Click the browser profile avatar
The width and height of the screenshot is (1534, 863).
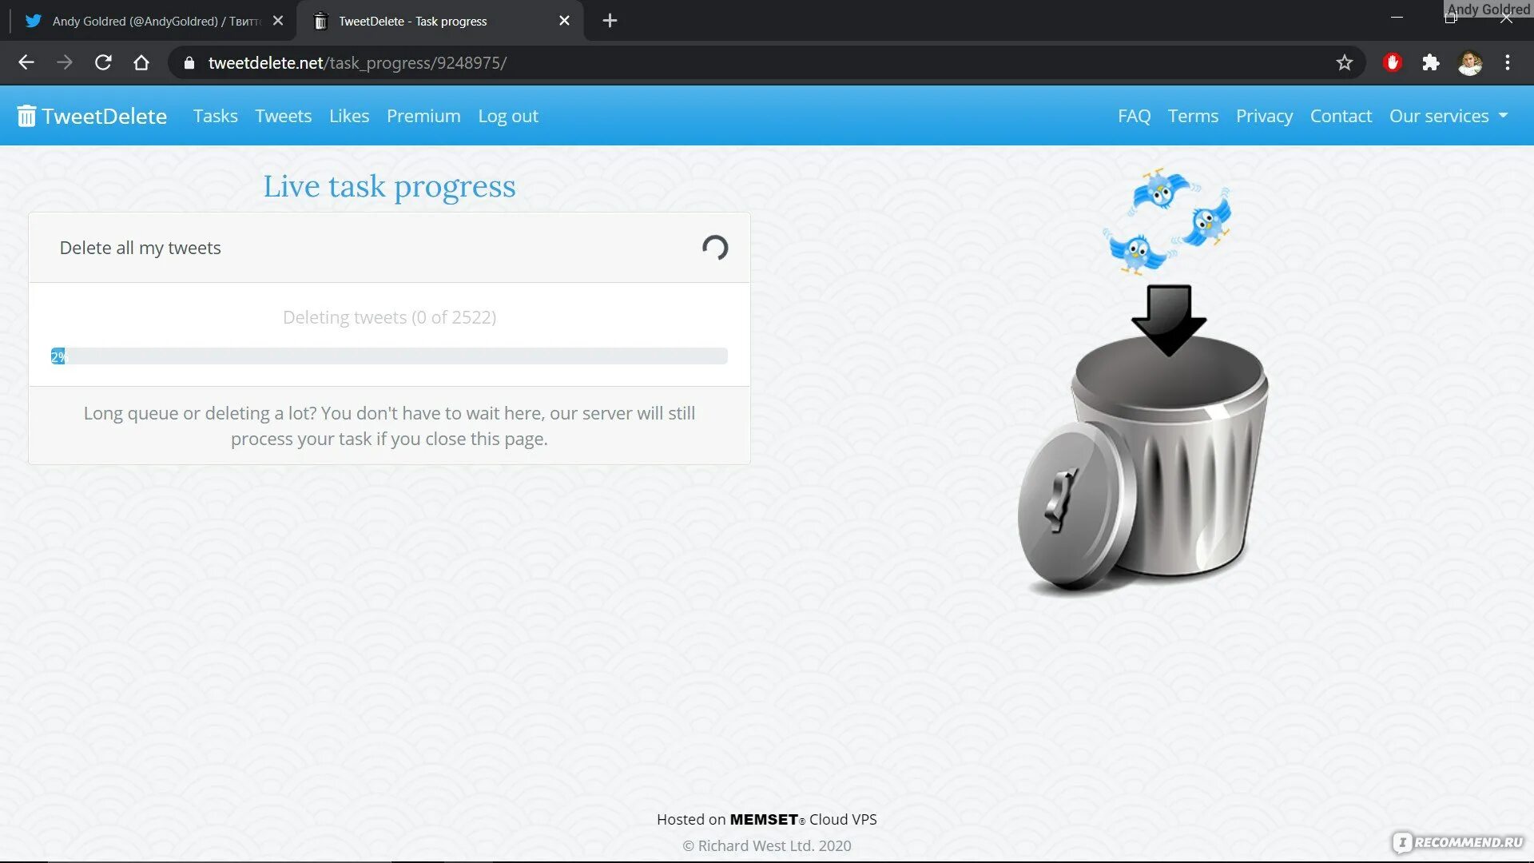coord(1470,62)
